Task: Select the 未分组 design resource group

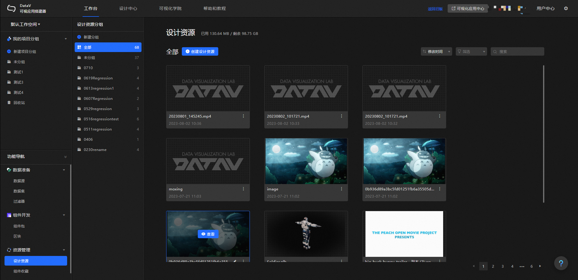Action: (108, 57)
